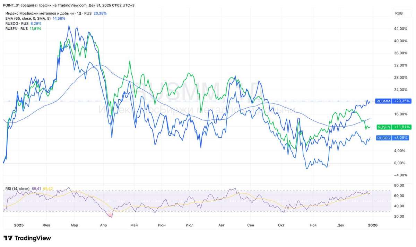Click the RUB currency badge
This screenshot has width=416, height=247.
coord(399,13)
